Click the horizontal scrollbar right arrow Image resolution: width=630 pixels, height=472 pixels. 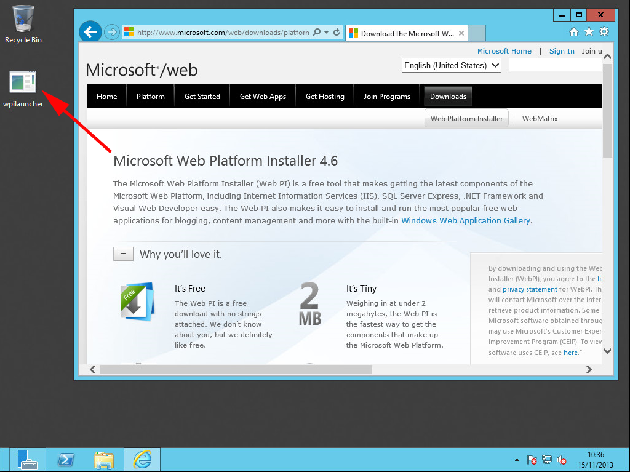[x=589, y=369]
